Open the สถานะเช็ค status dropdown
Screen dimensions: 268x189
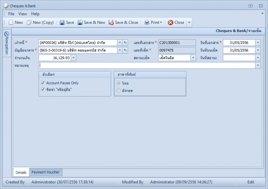point(193,58)
